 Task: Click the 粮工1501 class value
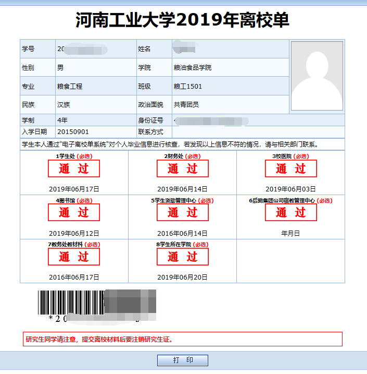(x=187, y=87)
